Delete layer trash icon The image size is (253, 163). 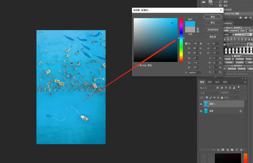tap(241, 150)
